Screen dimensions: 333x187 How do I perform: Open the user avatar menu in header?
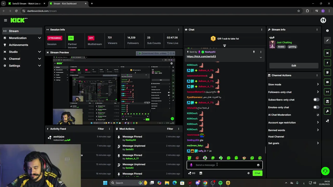point(323,20)
